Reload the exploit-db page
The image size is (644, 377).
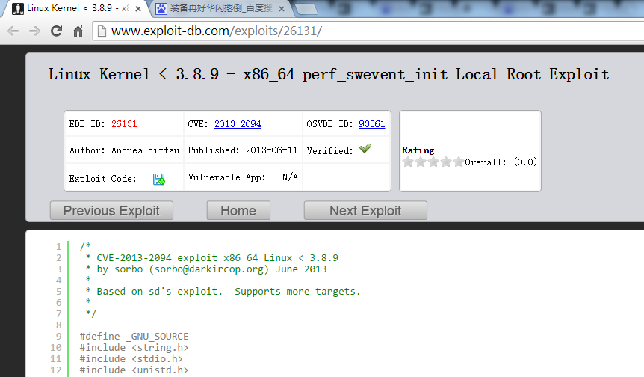point(56,31)
